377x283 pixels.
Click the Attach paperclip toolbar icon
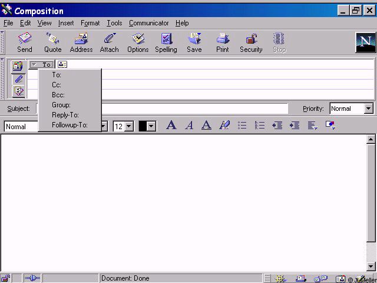tap(110, 42)
